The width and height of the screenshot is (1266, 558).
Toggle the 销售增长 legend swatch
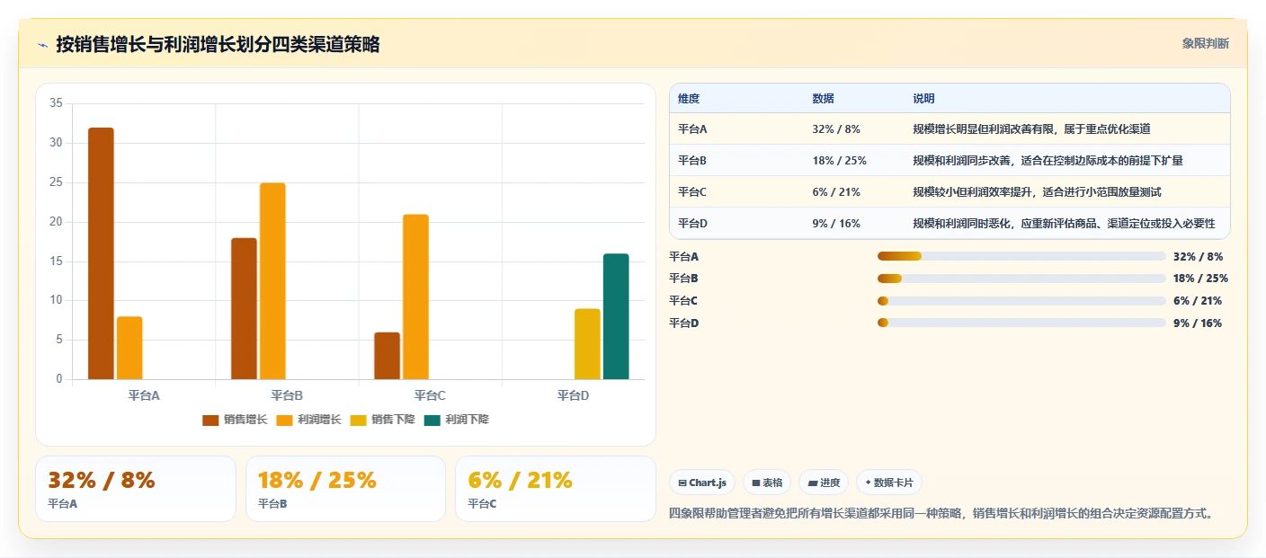click(x=210, y=420)
